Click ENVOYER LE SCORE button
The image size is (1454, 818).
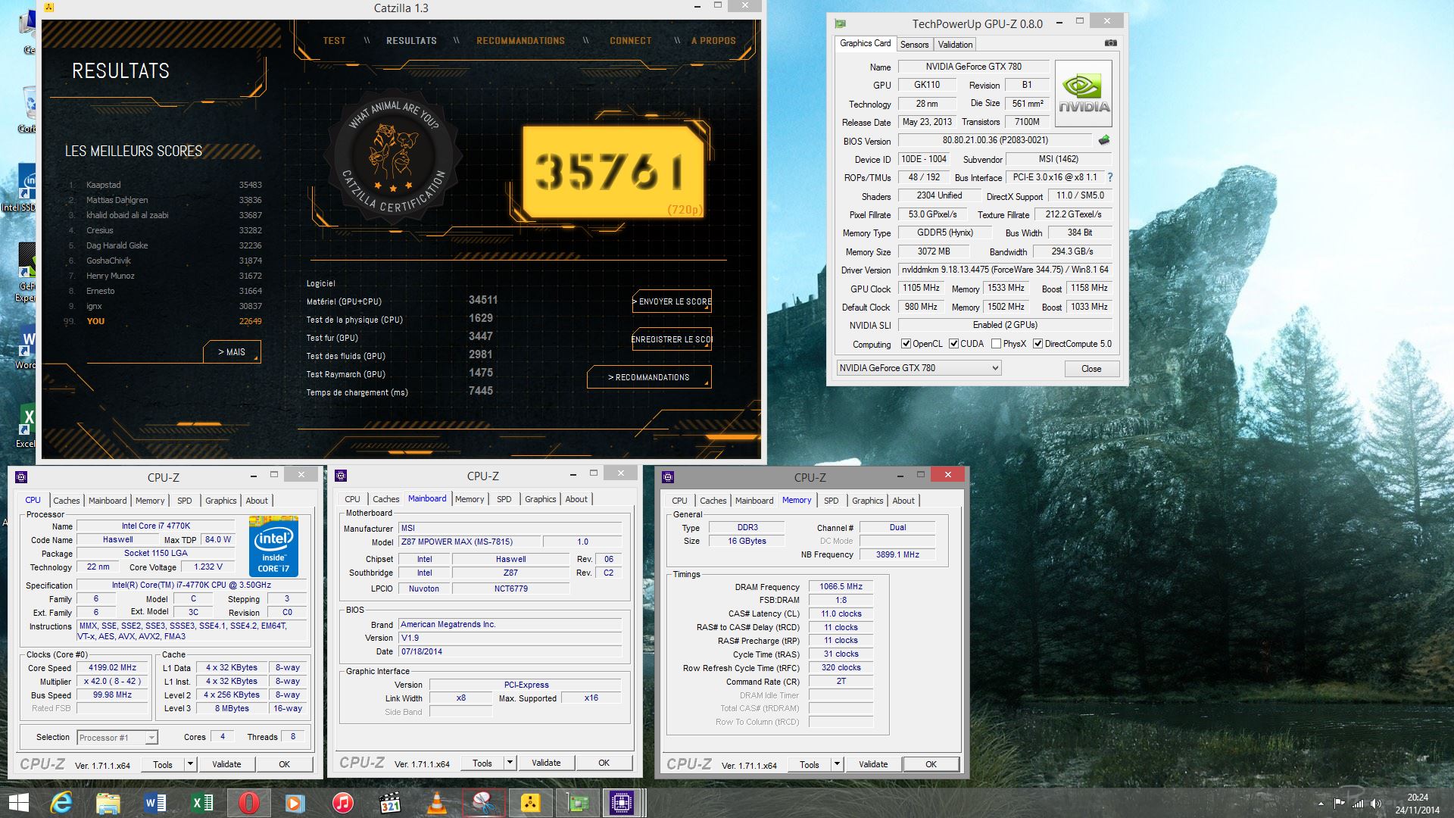(672, 301)
